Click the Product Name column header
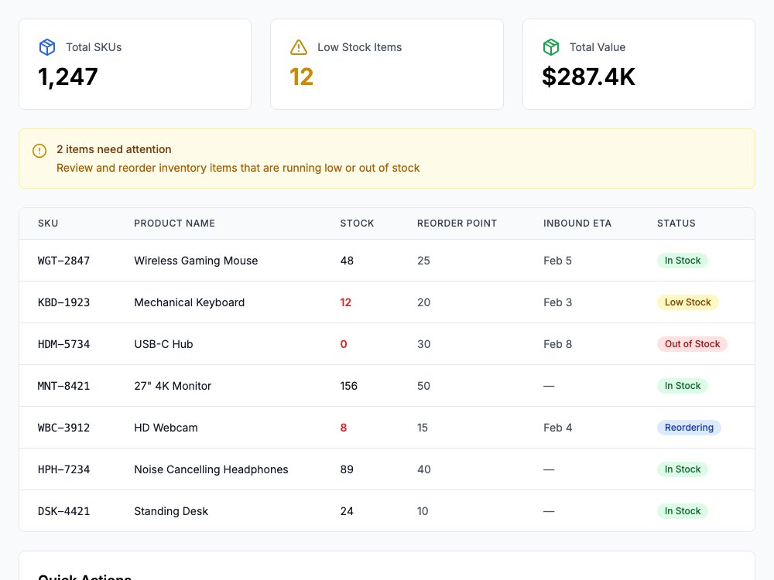 coord(174,223)
